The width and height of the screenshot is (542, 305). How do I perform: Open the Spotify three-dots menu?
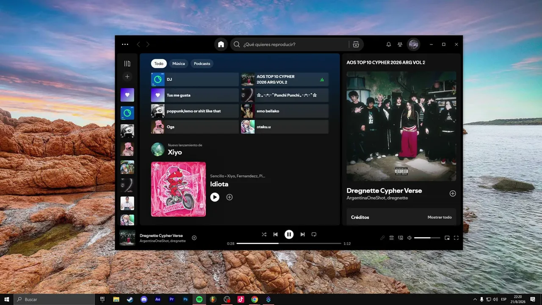click(125, 44)
